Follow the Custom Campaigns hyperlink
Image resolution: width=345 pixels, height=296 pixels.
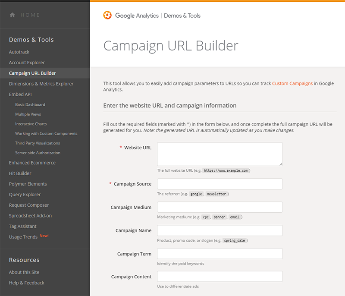[292, 83]
